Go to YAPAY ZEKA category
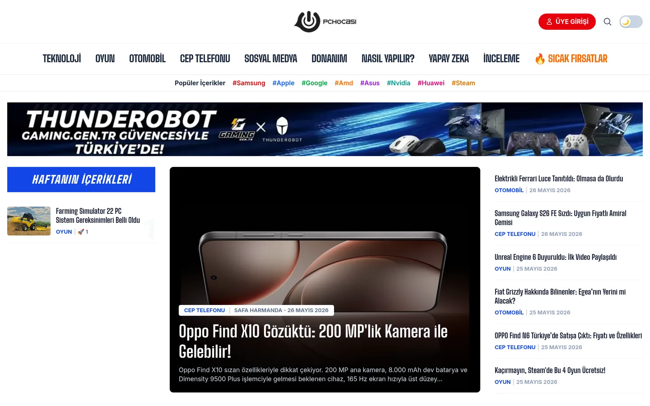 pos(449,59)
